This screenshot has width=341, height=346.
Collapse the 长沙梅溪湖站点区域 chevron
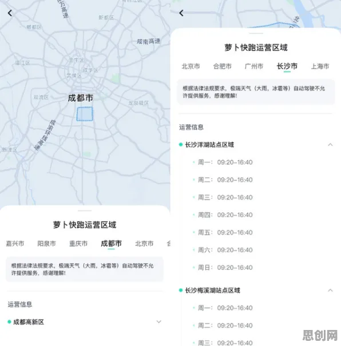tap(330, 290)
